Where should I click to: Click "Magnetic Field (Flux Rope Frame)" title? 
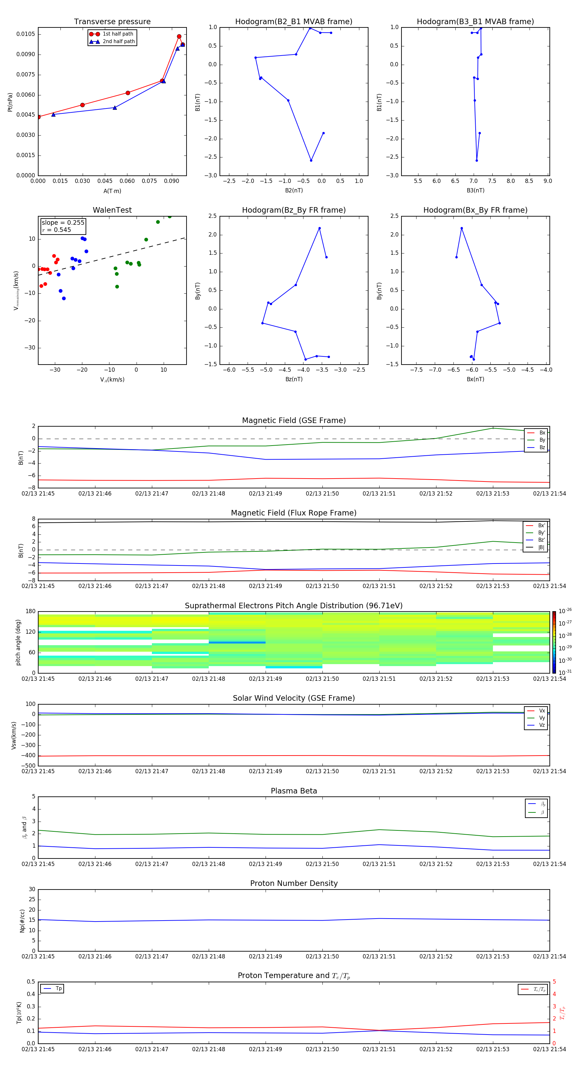click(294, 513)
